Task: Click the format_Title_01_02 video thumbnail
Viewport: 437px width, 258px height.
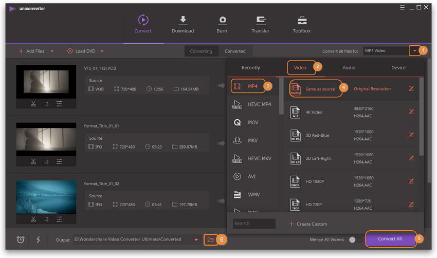Action: tap(46, 197)
